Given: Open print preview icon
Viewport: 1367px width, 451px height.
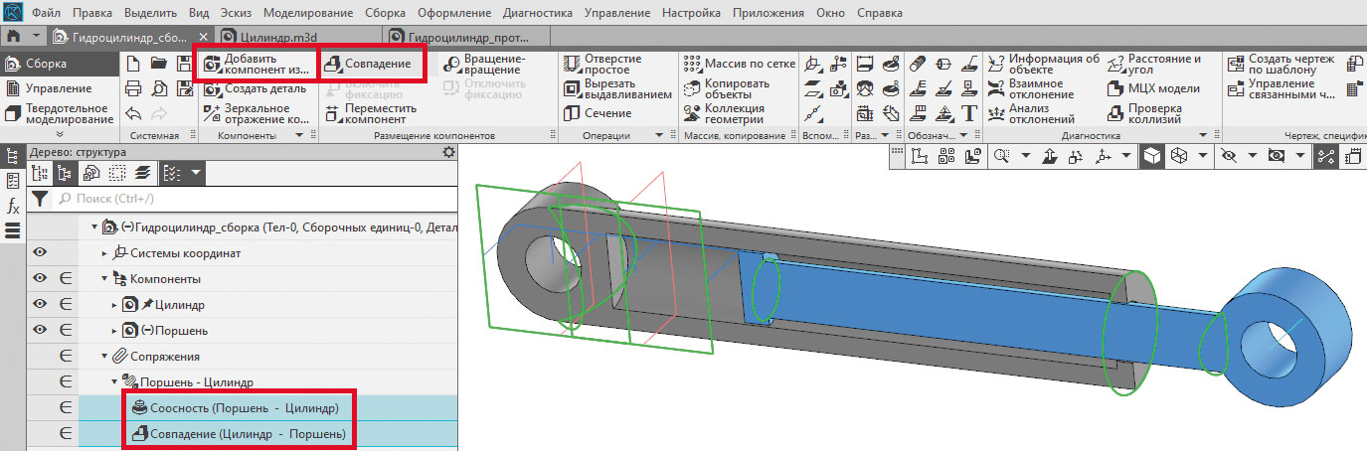Looking at the screenshot, I should point(158,88).
